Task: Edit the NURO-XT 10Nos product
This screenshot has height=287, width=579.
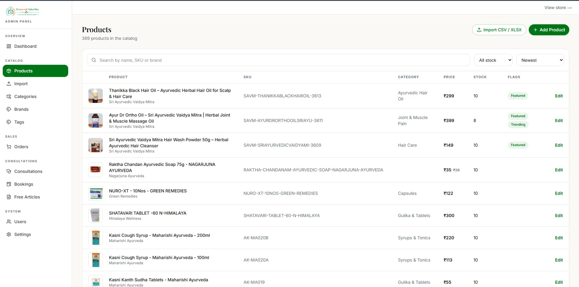Action: 559,193
